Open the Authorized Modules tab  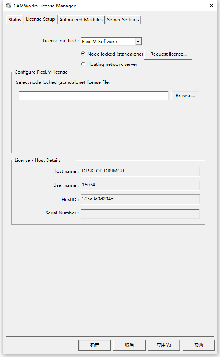pyautogui.click(x=81, y=20)
